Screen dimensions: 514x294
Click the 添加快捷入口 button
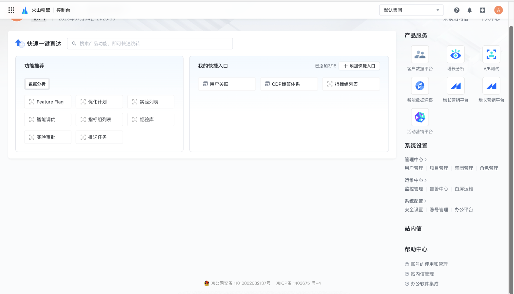coord(359,66)
